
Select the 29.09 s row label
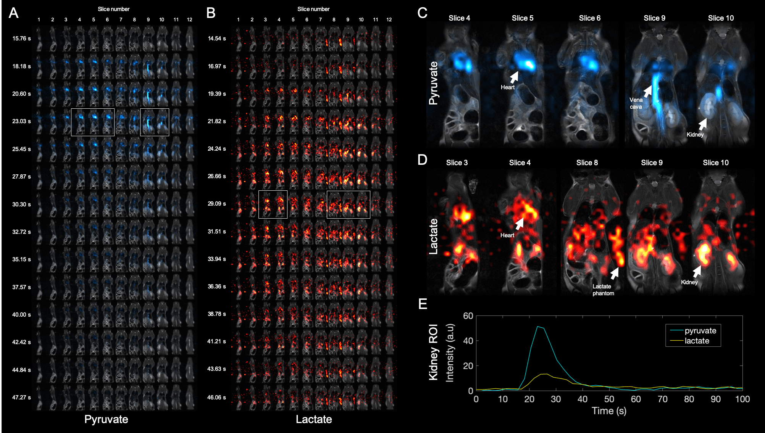216,204
